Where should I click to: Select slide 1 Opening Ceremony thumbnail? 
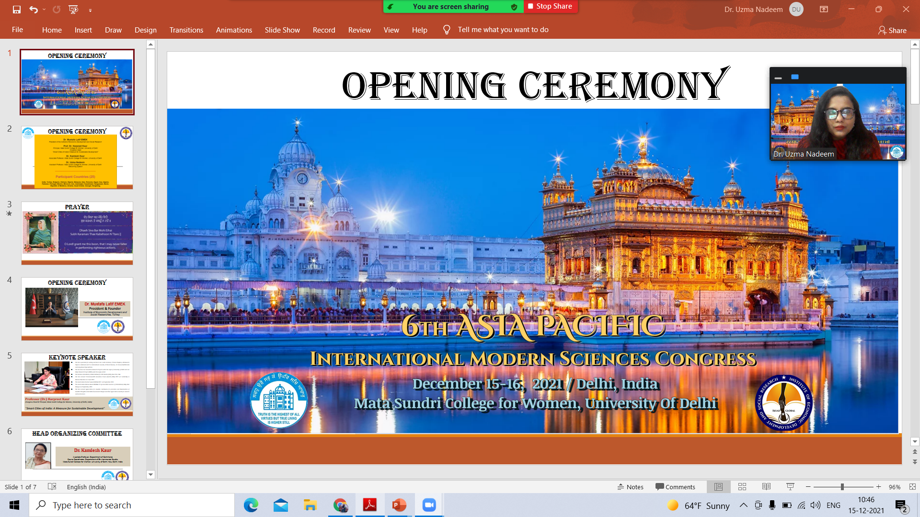point(77,82)
